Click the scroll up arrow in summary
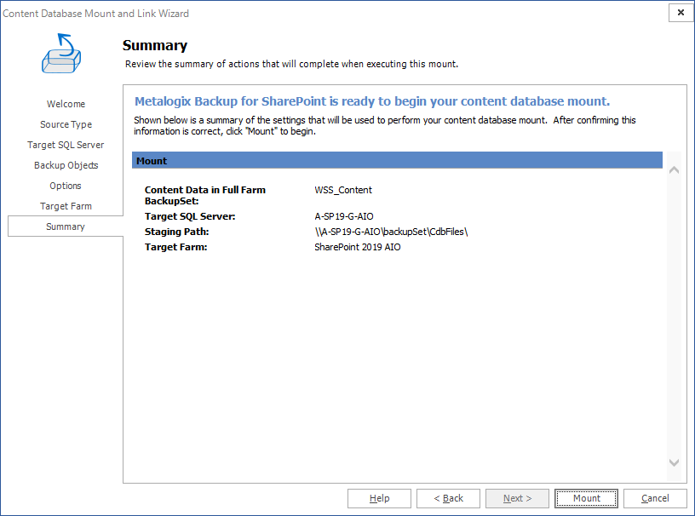 [674, 169]
